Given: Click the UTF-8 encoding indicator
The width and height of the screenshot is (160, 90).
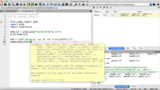Looking at the screenshot, I should [133, 89].
